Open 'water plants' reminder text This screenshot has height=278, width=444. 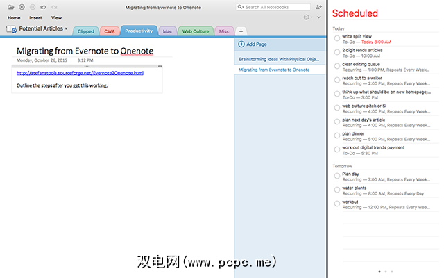355,188
